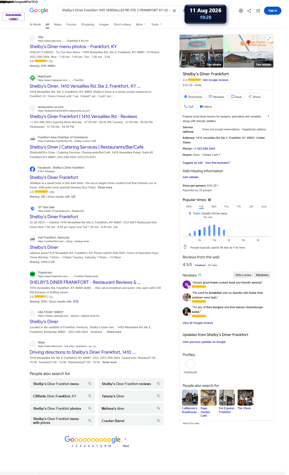This screenshot has height=475, width=289.
Task: Go to next page chevron arrow
Action: pos(125,439)
